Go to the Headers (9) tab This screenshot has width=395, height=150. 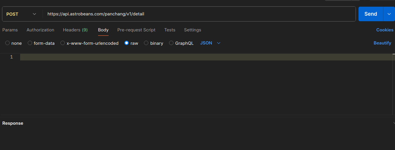[75, 30]
